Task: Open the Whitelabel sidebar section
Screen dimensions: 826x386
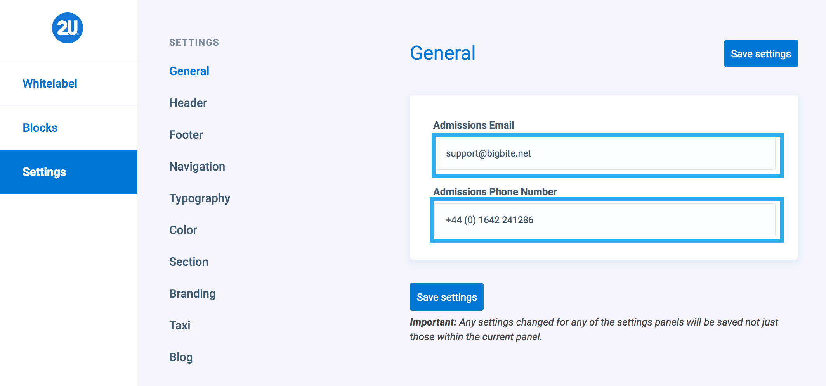Action: 50,84
